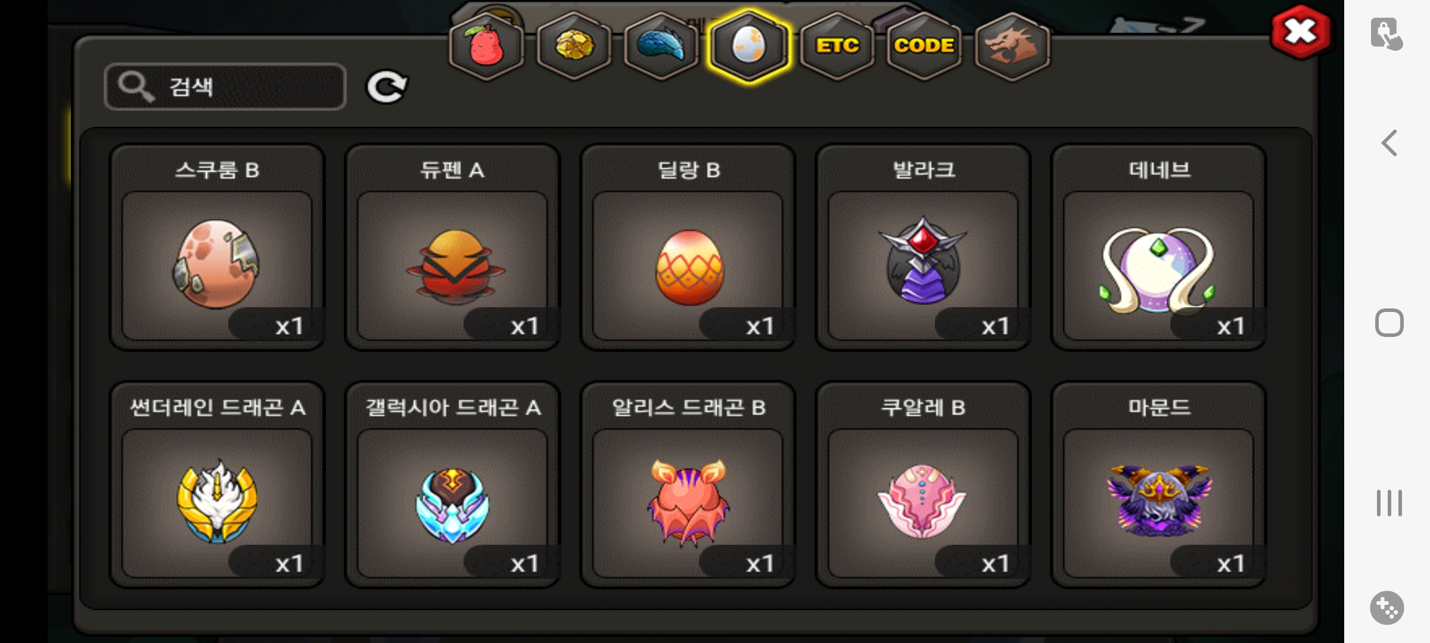Select the 썬더레인 드래곤 A egg
The width and height of the screenshot is (1430, 643).
[217, 485]
